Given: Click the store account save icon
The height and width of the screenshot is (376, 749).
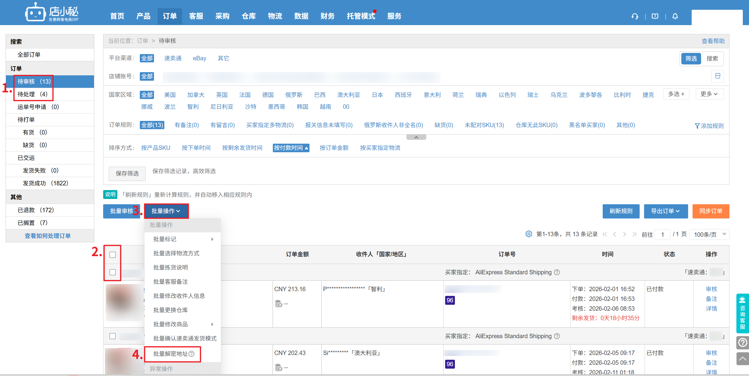Looking at the screenshot, I should 717,76.
